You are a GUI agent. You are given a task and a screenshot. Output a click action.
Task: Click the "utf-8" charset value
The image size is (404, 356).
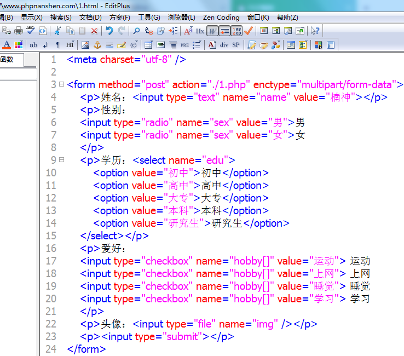[157, 60]
